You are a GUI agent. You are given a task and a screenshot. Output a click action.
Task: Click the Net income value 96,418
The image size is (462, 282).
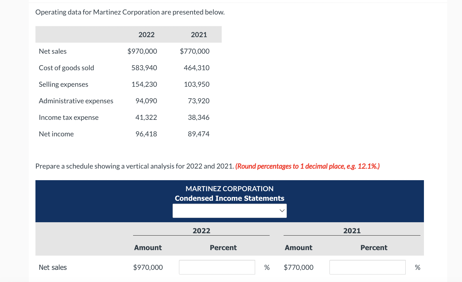(146, 134)
